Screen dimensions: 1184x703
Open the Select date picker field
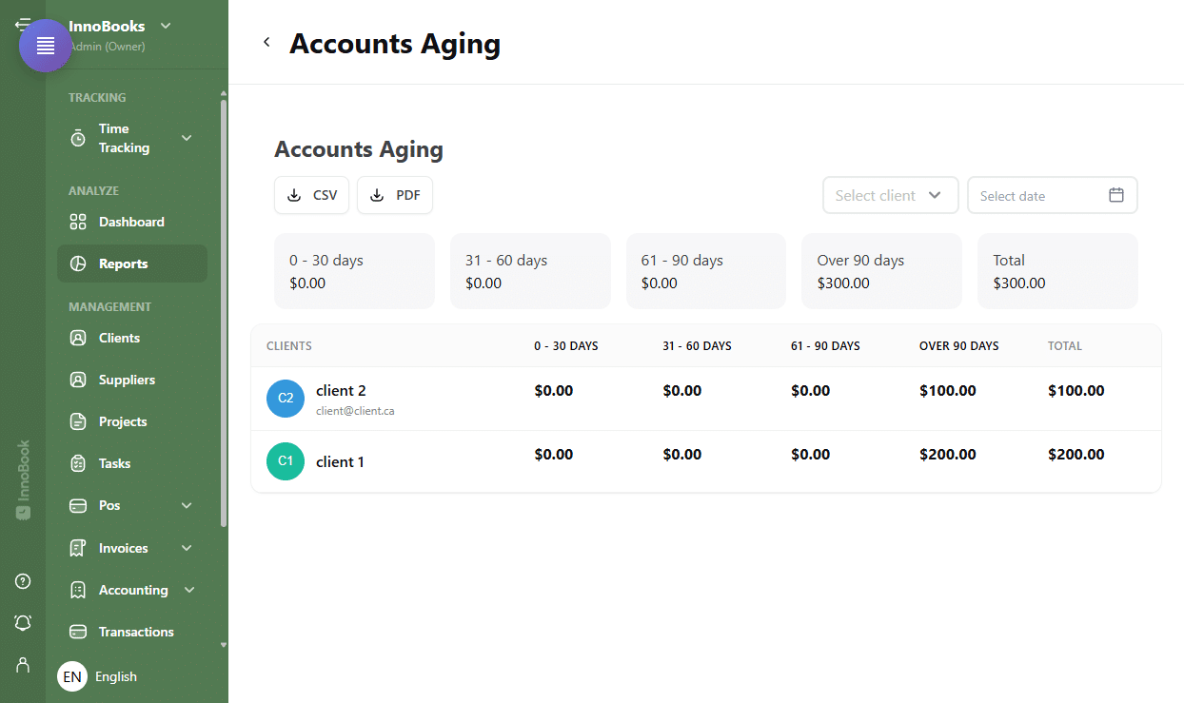[x=1053, y=195]
